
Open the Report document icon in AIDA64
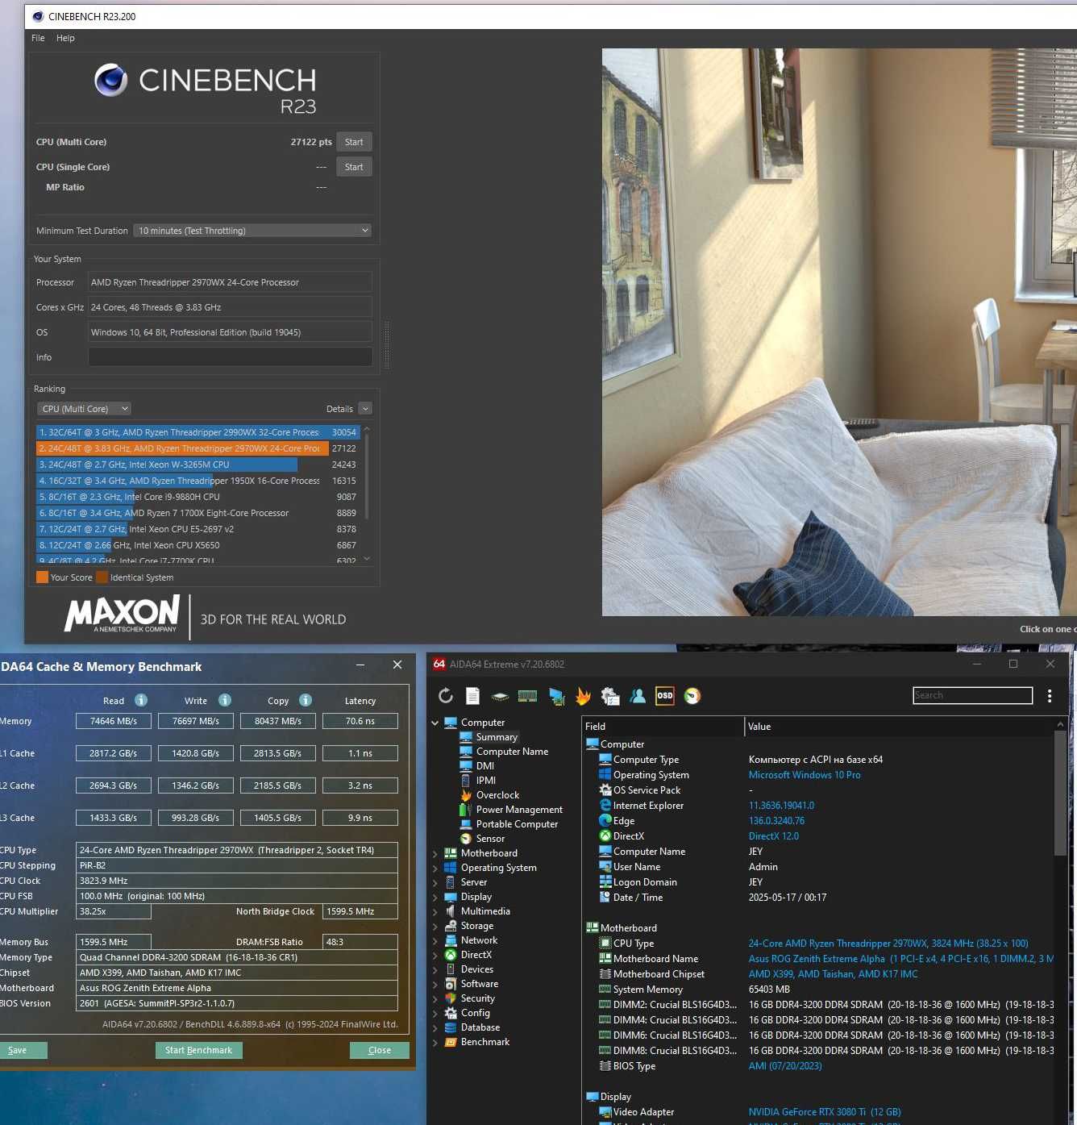473,696
